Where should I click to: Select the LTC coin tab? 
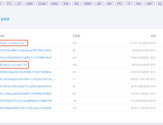click(x=19, y=4)
